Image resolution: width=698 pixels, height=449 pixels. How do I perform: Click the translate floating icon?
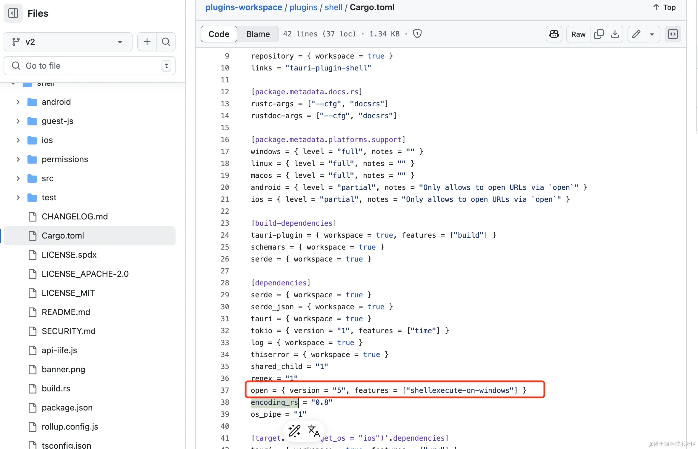(x=314, y=431)
